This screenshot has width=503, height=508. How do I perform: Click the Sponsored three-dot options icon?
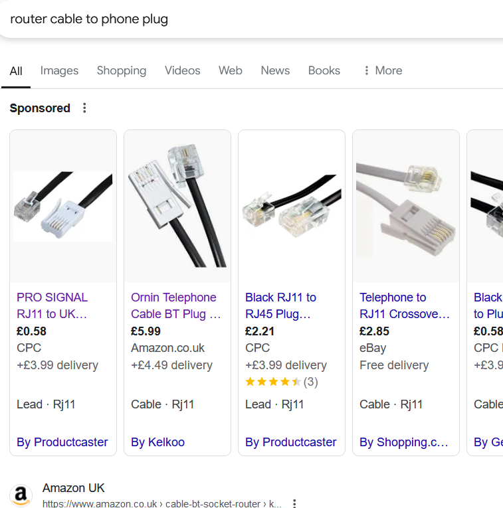[x=84, y=108]
